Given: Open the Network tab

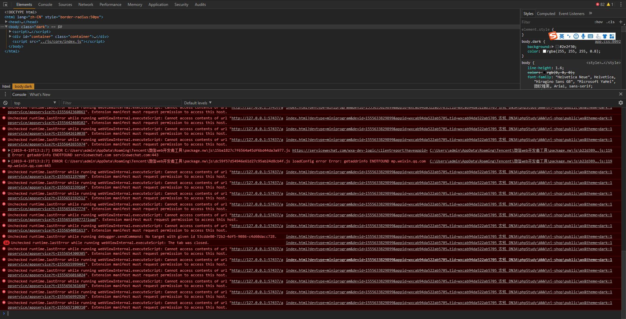Looking at the screenshot, I should (x=86, y=5).
